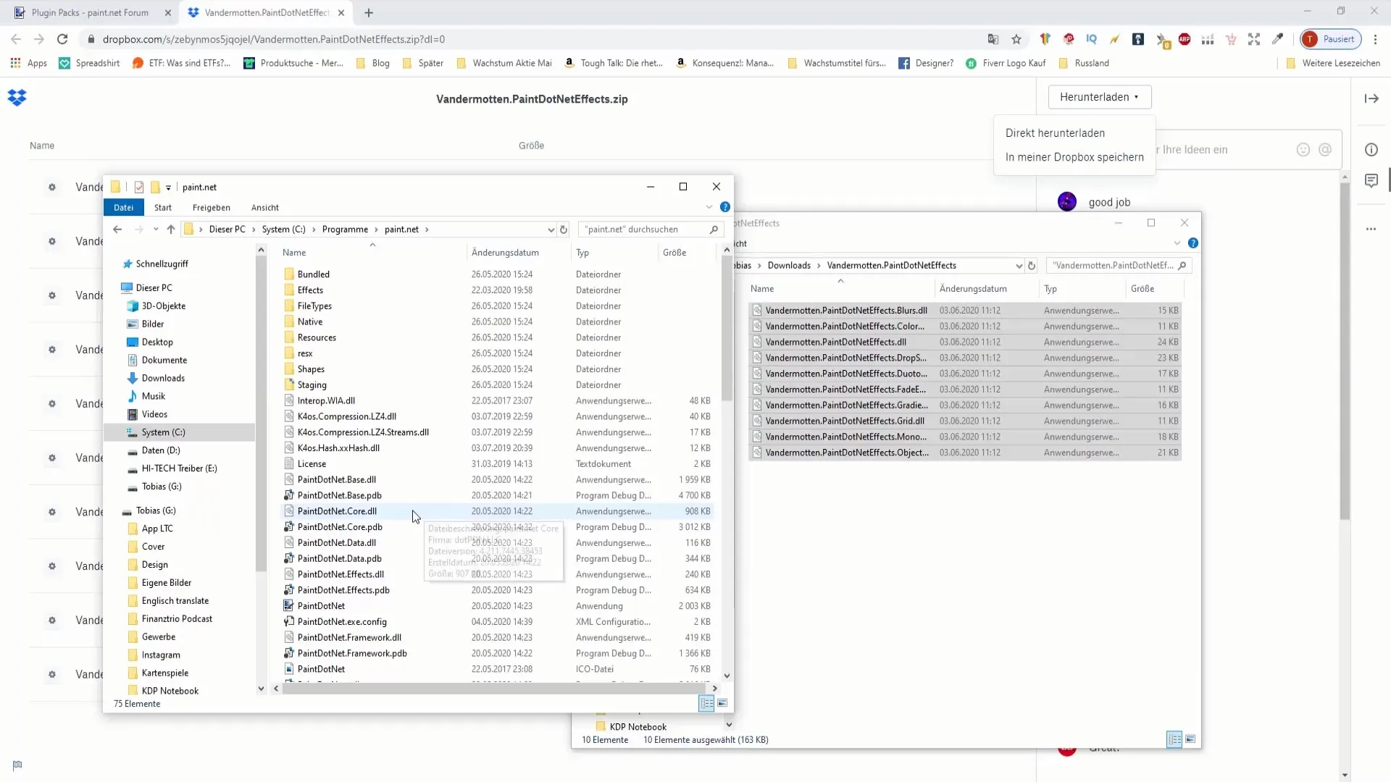Open quick access toolbar customize arrow

[168, 188]
